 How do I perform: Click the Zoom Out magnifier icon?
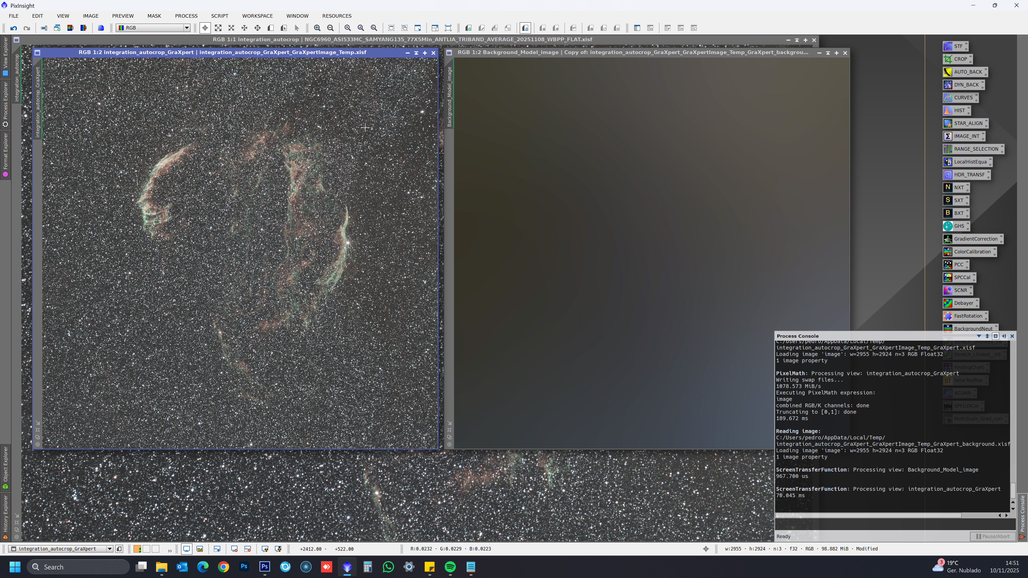tap(330, 28)
